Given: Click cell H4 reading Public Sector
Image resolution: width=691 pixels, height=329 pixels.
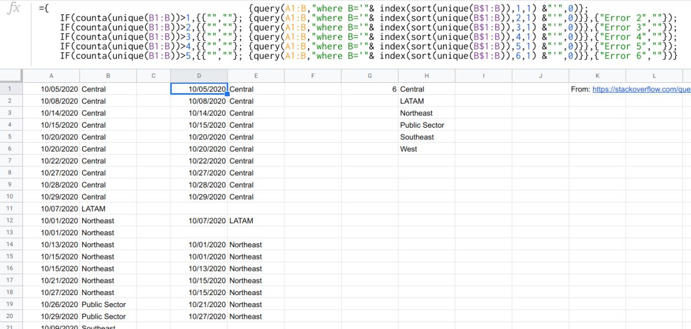Looking at the screenshot, I should coord(427,125).
